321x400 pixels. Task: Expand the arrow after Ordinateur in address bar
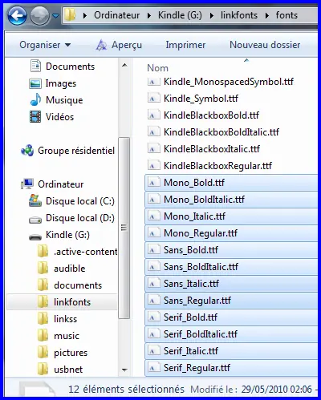tap(149, 15)
